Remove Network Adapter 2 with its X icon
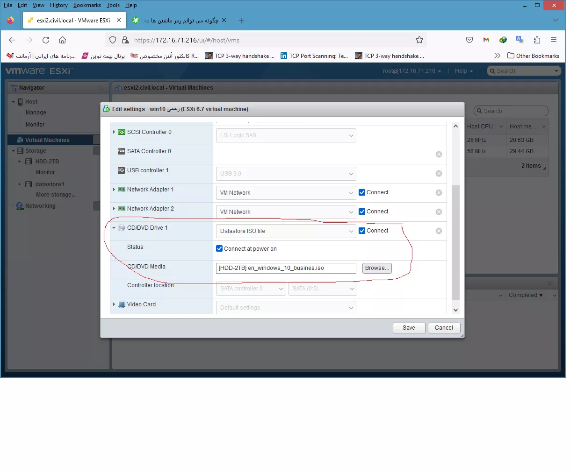570x473 pixels. tap(439, 212)
